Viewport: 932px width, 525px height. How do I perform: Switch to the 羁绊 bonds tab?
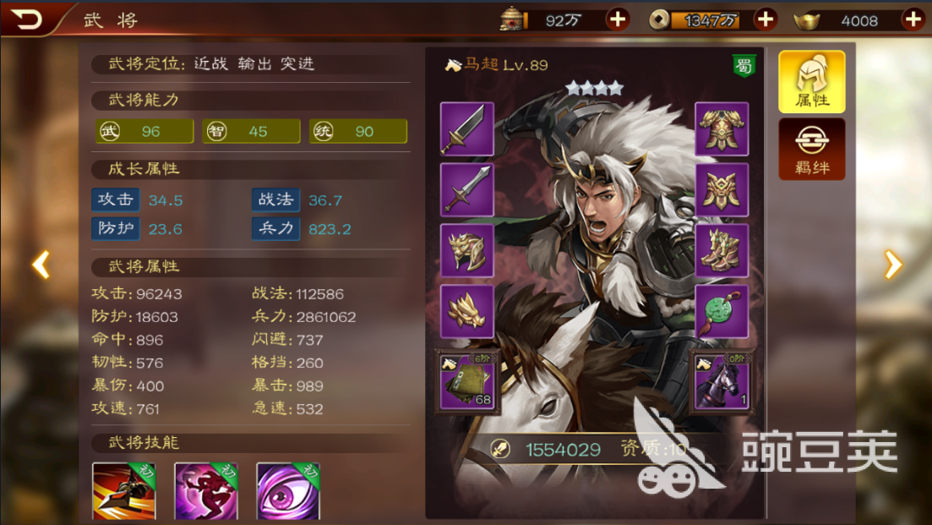coord(812,149)
